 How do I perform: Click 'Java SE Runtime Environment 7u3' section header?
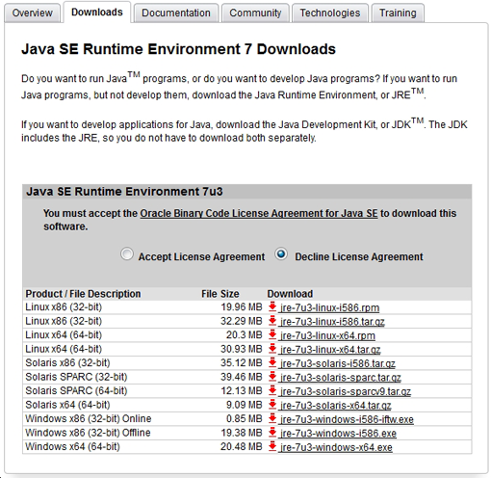124,192
